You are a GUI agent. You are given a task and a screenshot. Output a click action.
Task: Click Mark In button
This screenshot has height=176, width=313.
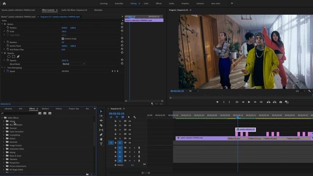(224, 102)
